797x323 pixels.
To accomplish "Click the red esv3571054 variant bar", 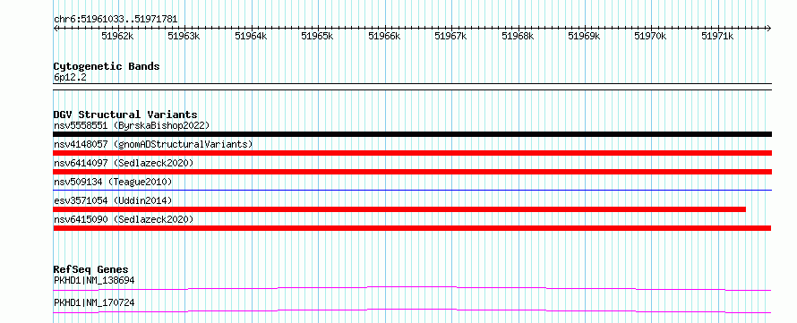I will point(399,209).
